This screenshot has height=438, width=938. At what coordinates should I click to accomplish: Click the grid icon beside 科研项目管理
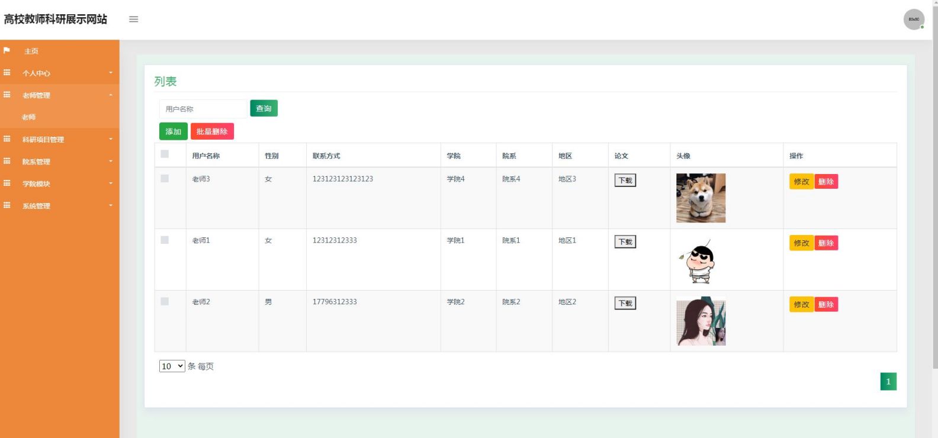tap(7, 139)
